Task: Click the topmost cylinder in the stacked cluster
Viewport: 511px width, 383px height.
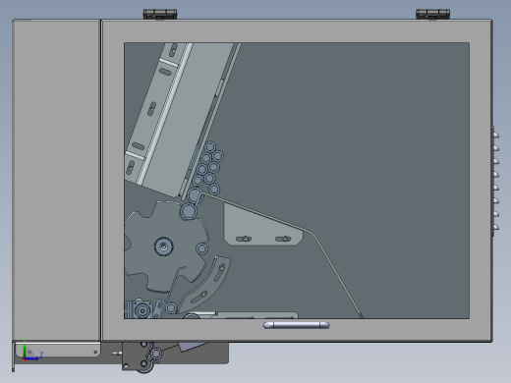Action: (x=210, y=146)
